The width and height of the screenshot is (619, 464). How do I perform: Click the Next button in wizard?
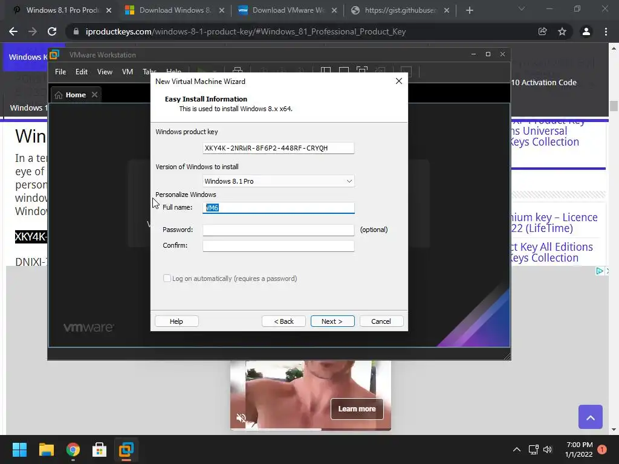coord(332,321)
